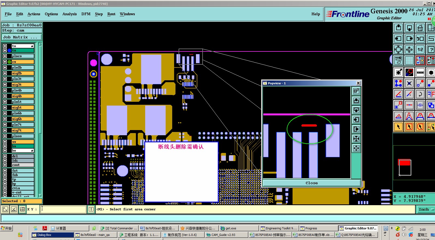Open the DFM menu
Screen dimensions: 435x240
pos(86,14)
